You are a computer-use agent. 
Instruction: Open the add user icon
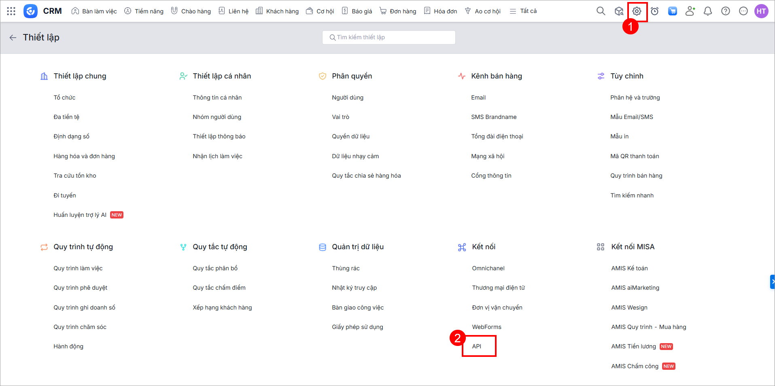[690, 11]
